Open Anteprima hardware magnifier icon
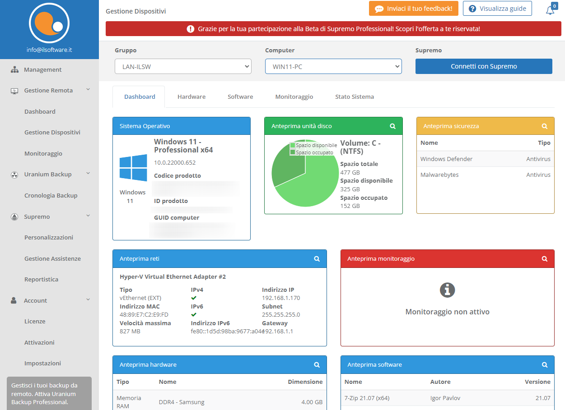565x410 pixels. coord(317,365)
